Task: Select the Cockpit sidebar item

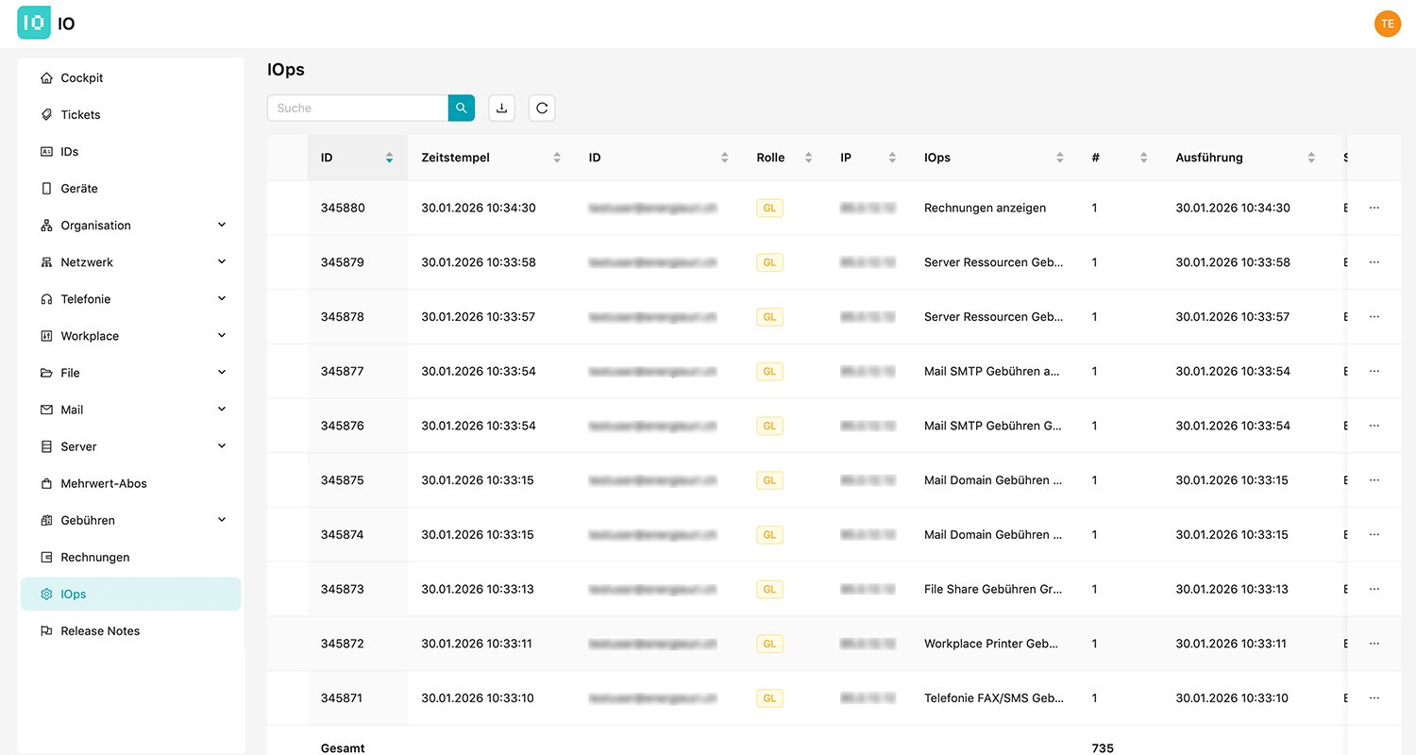Action: 81,78
